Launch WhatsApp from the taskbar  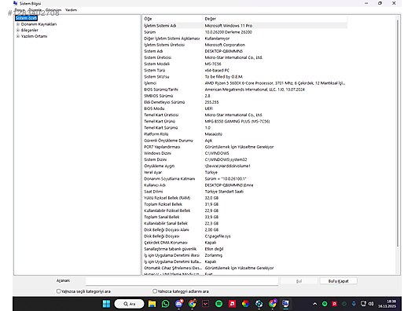tap(165, 304)
